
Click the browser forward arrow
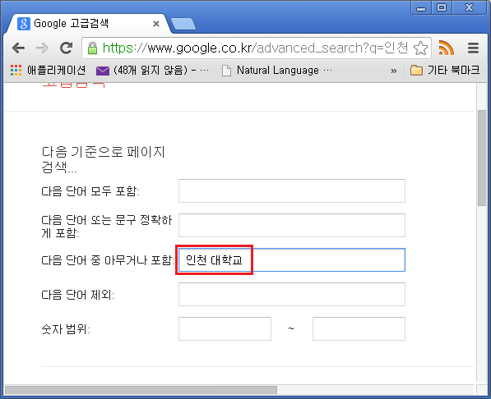(42, 48)
